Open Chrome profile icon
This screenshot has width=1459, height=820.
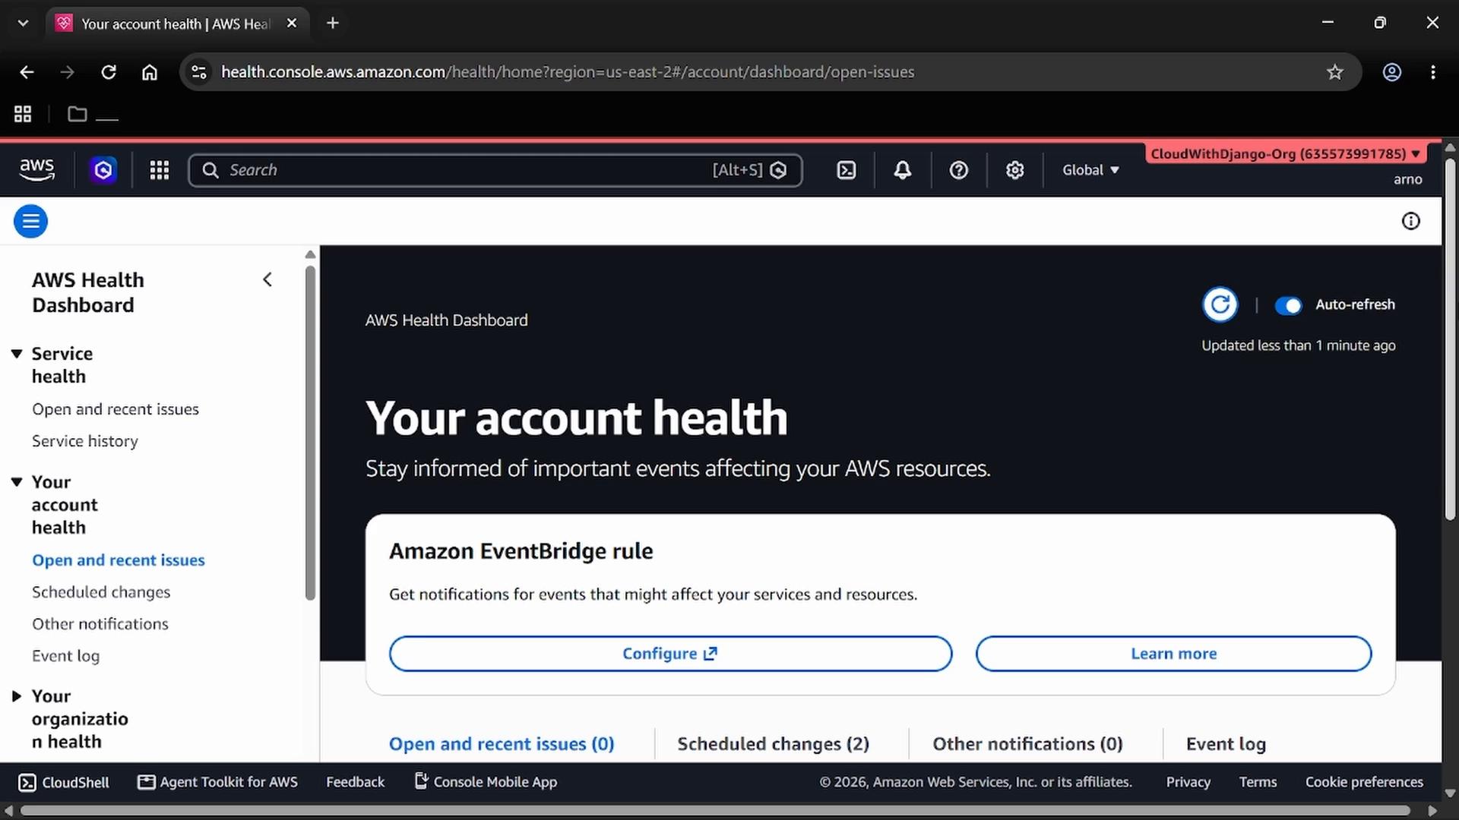[1391, 72]
